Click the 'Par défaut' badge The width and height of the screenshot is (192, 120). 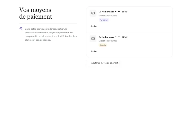click(104, 20)
